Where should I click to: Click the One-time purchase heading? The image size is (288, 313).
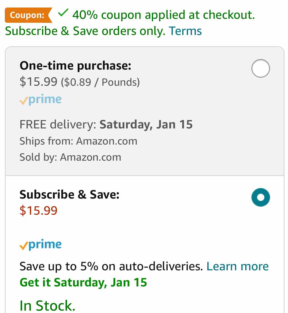(x=75, y=66)
